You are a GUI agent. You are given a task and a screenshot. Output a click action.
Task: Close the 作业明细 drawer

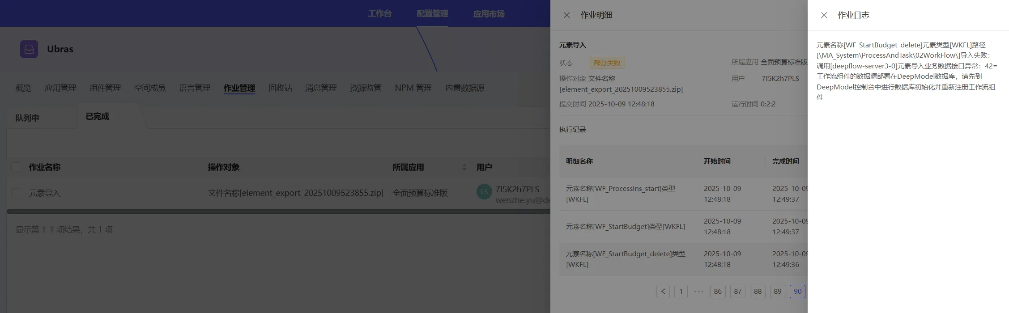[x=566, y=15]
